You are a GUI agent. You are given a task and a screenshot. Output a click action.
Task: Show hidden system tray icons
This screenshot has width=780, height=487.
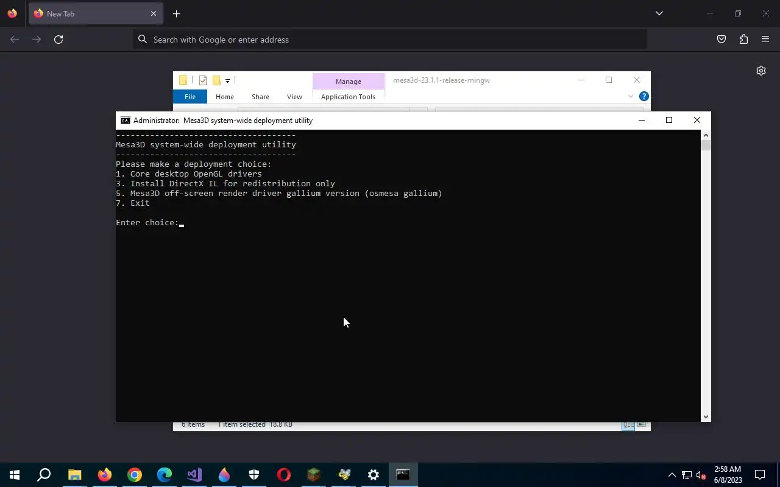click(672, 475)
